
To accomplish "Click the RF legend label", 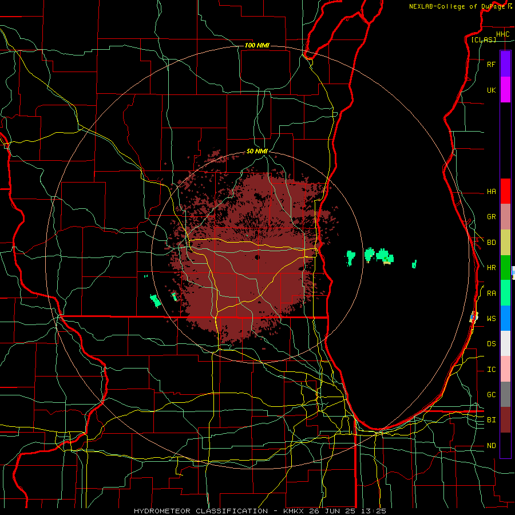I will (491, 64).
